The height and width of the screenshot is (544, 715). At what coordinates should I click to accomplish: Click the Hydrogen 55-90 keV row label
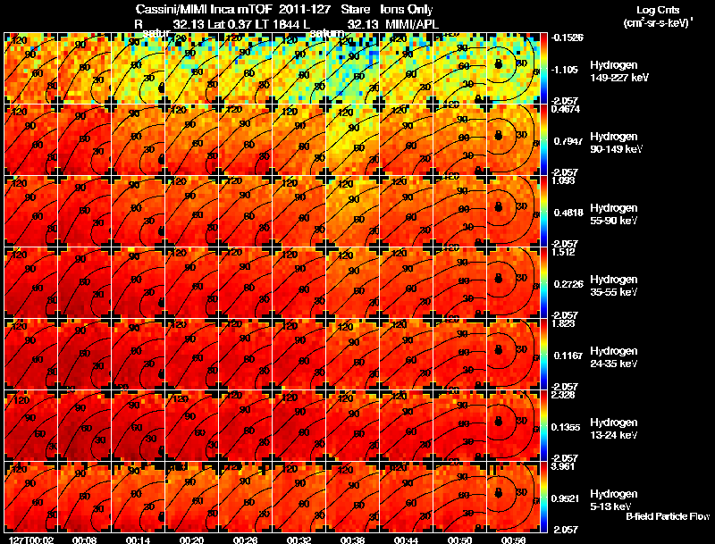tap(614, 214)
